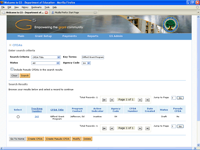The width and height of the screenshot is (200, 150).
Task: Click the vertical scrollbar thumb
Action: click(198, 69)
